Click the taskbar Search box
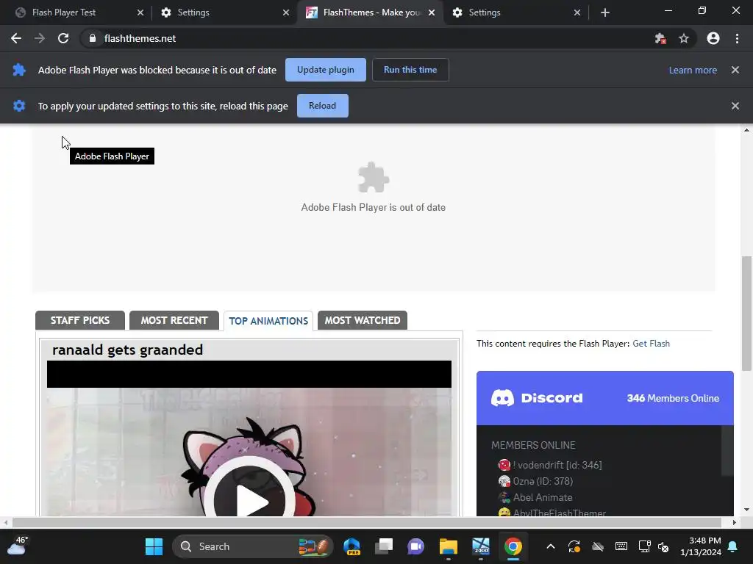 (253, 546)
